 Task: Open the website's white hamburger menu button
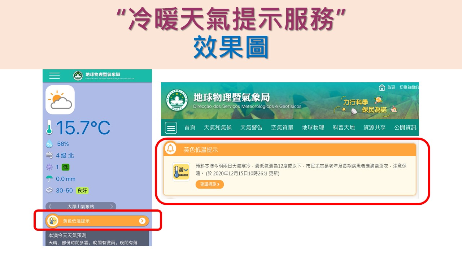coord(171,127)
